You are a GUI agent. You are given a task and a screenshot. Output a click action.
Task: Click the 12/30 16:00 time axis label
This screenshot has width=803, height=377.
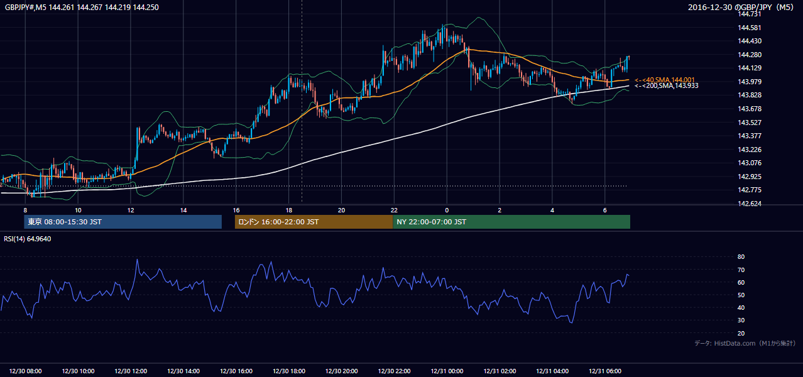[236, 371]
